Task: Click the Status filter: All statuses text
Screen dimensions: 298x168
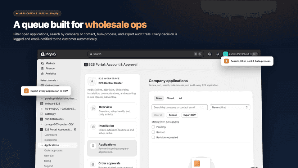Action: 165,122
